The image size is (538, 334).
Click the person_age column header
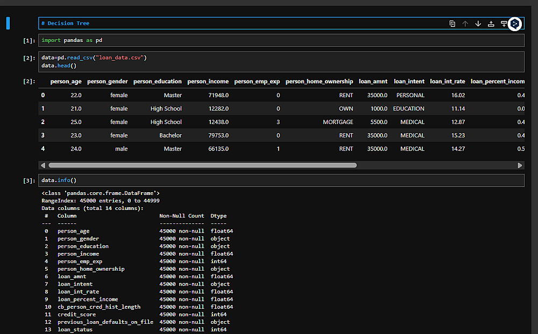pyautogui.click(x=66, y=82)
